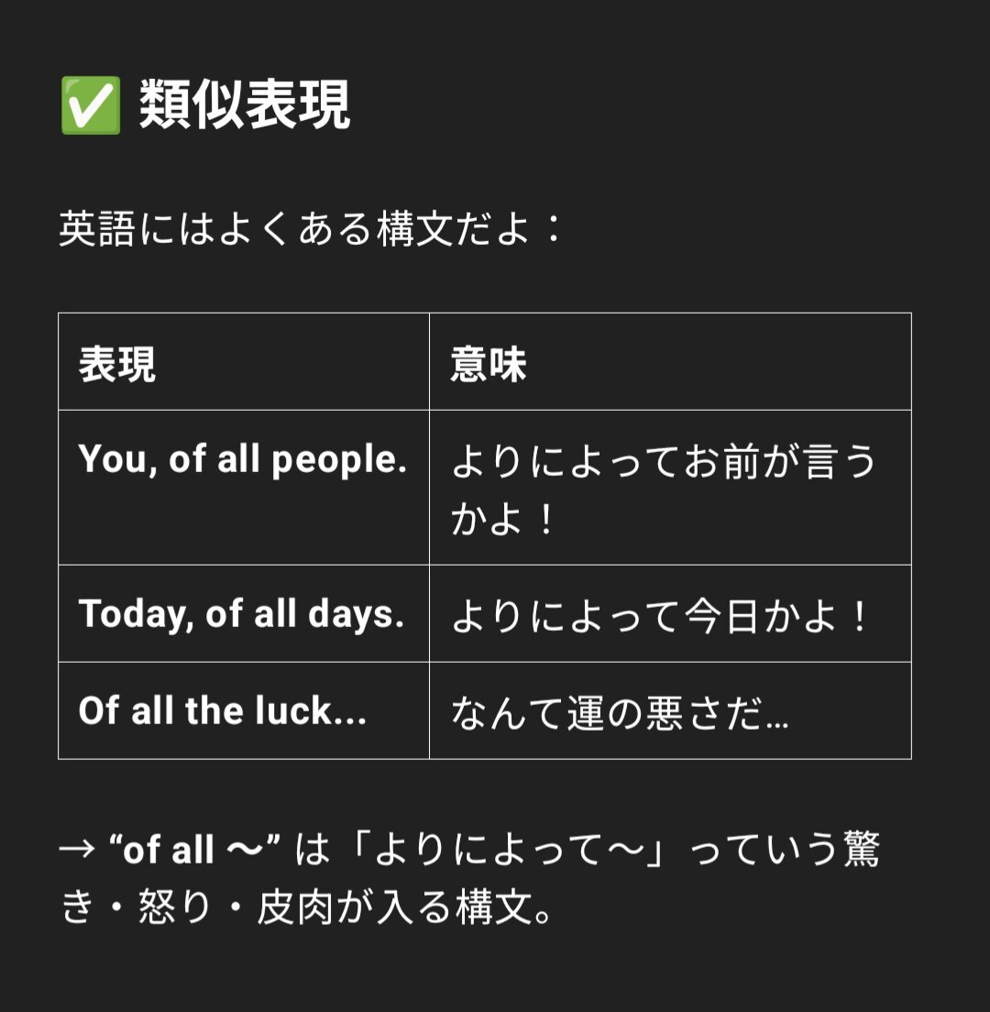This screenshot has width=990, height=1012.
Task: Click the intro line 英語にはよくある構文だよ
Action: click(311, 228)
